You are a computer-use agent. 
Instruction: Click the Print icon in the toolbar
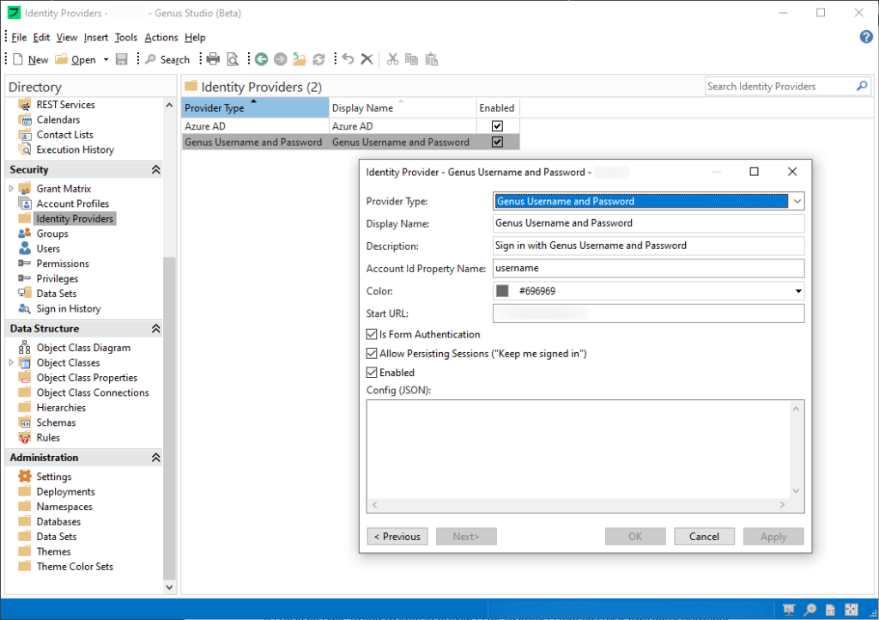213,59
